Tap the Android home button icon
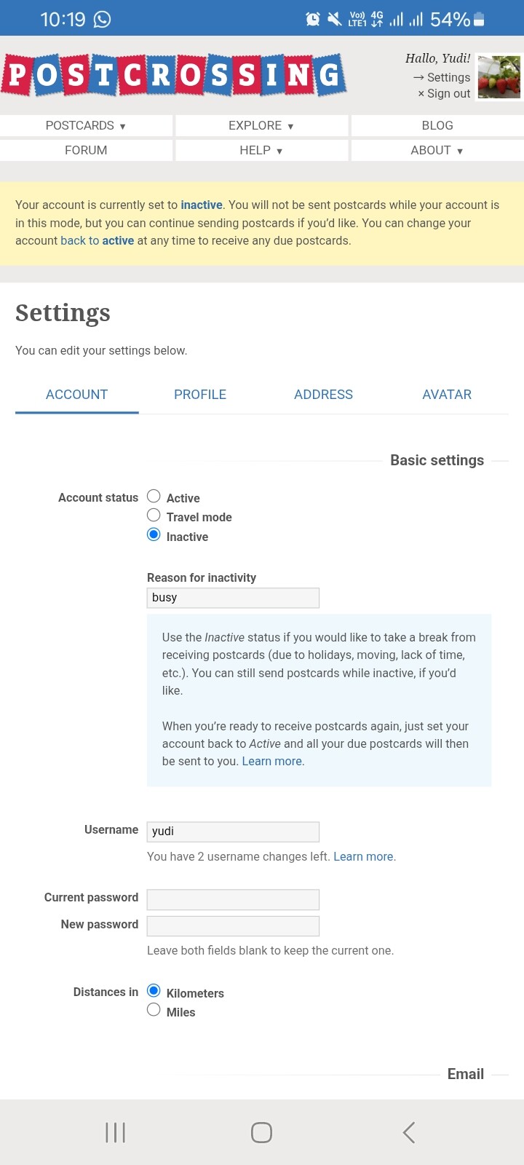Viewport: 524px width, 1165px height. click(261, 1132)
